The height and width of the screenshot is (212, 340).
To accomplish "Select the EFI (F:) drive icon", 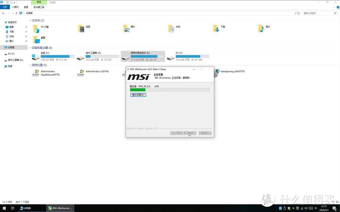I will pyautogui.click(x=171, y=57).
